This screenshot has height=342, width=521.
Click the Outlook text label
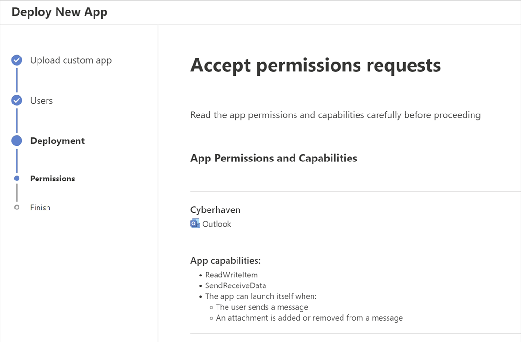(217, 224)
